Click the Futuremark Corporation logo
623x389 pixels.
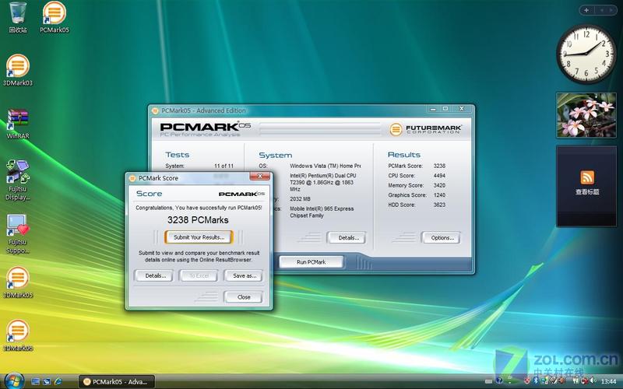tap(425, 129)
